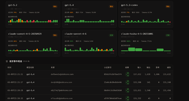Click Tokens: 79.0M on gpt-5.4 card
The image size is (189, 101).
coord(91,13)
